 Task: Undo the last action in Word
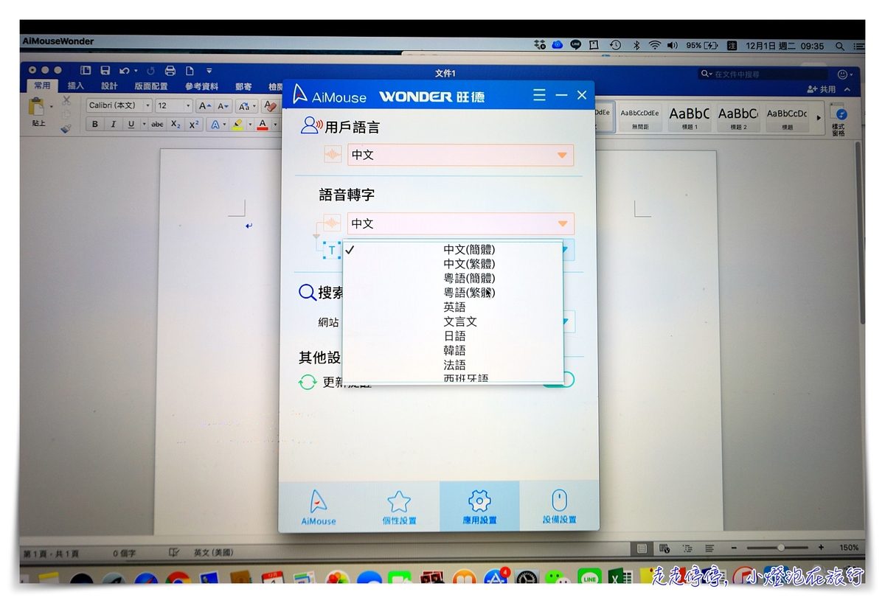point(124,71)
